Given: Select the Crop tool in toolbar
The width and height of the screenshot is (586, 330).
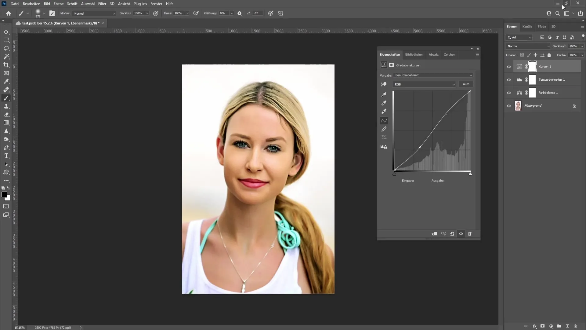Looking at the screenshot, I should click(6, 65).
